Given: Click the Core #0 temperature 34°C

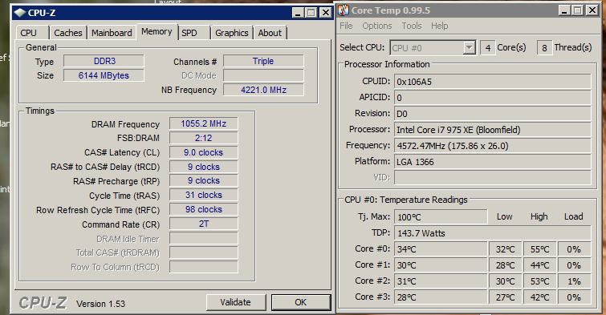Looking at the screenshot, I should pos(441,249).
